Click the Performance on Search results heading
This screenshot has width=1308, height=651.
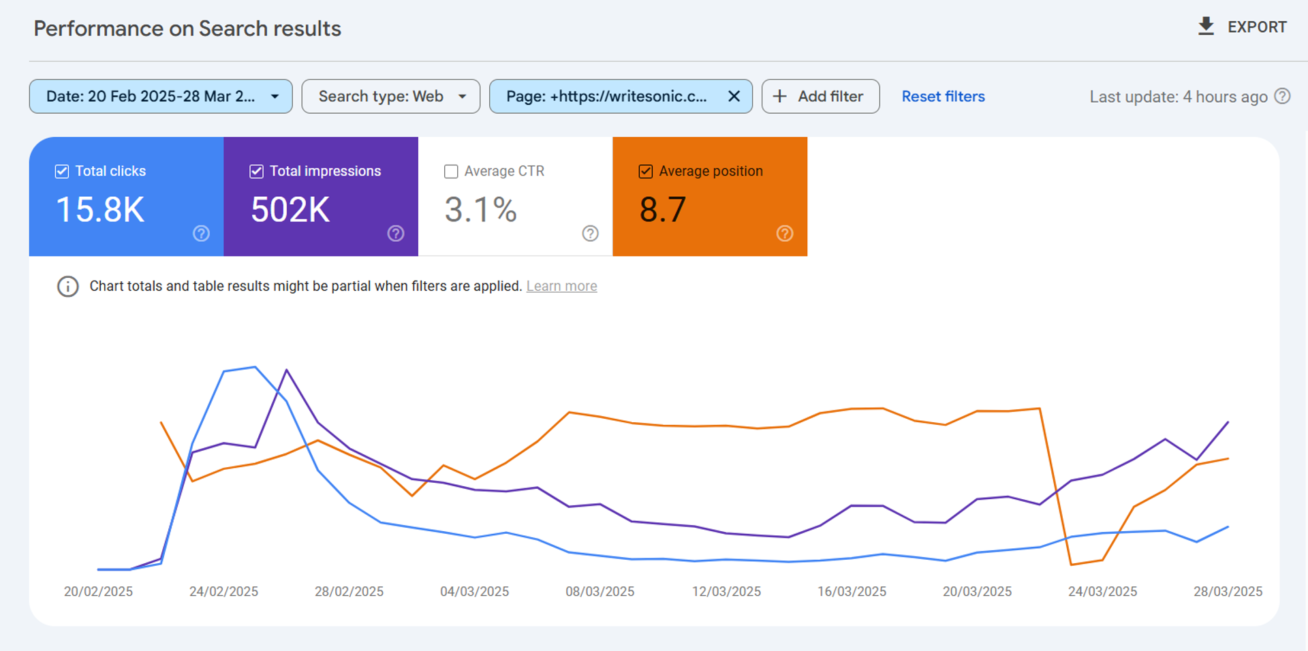[187, 29]
